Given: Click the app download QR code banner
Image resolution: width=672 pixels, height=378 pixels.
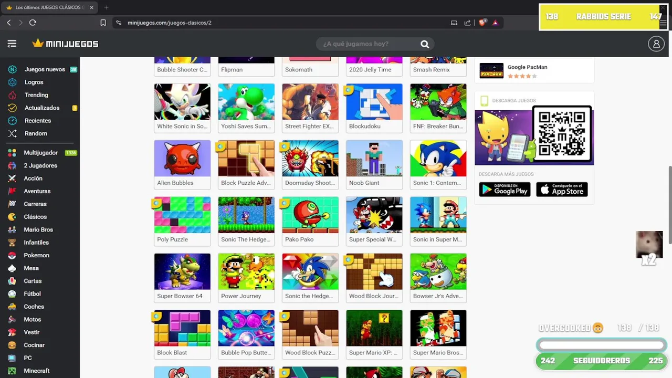Looking at the screenshot, I should click(534, 135).
